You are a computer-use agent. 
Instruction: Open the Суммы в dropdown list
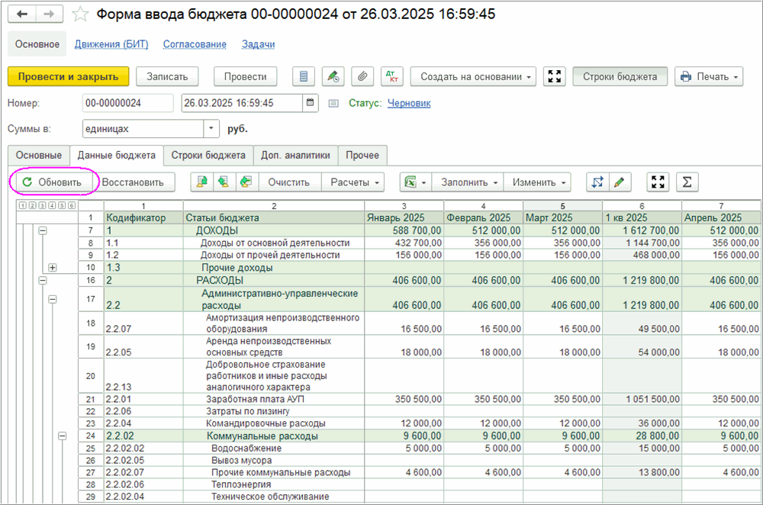(211, 129)
